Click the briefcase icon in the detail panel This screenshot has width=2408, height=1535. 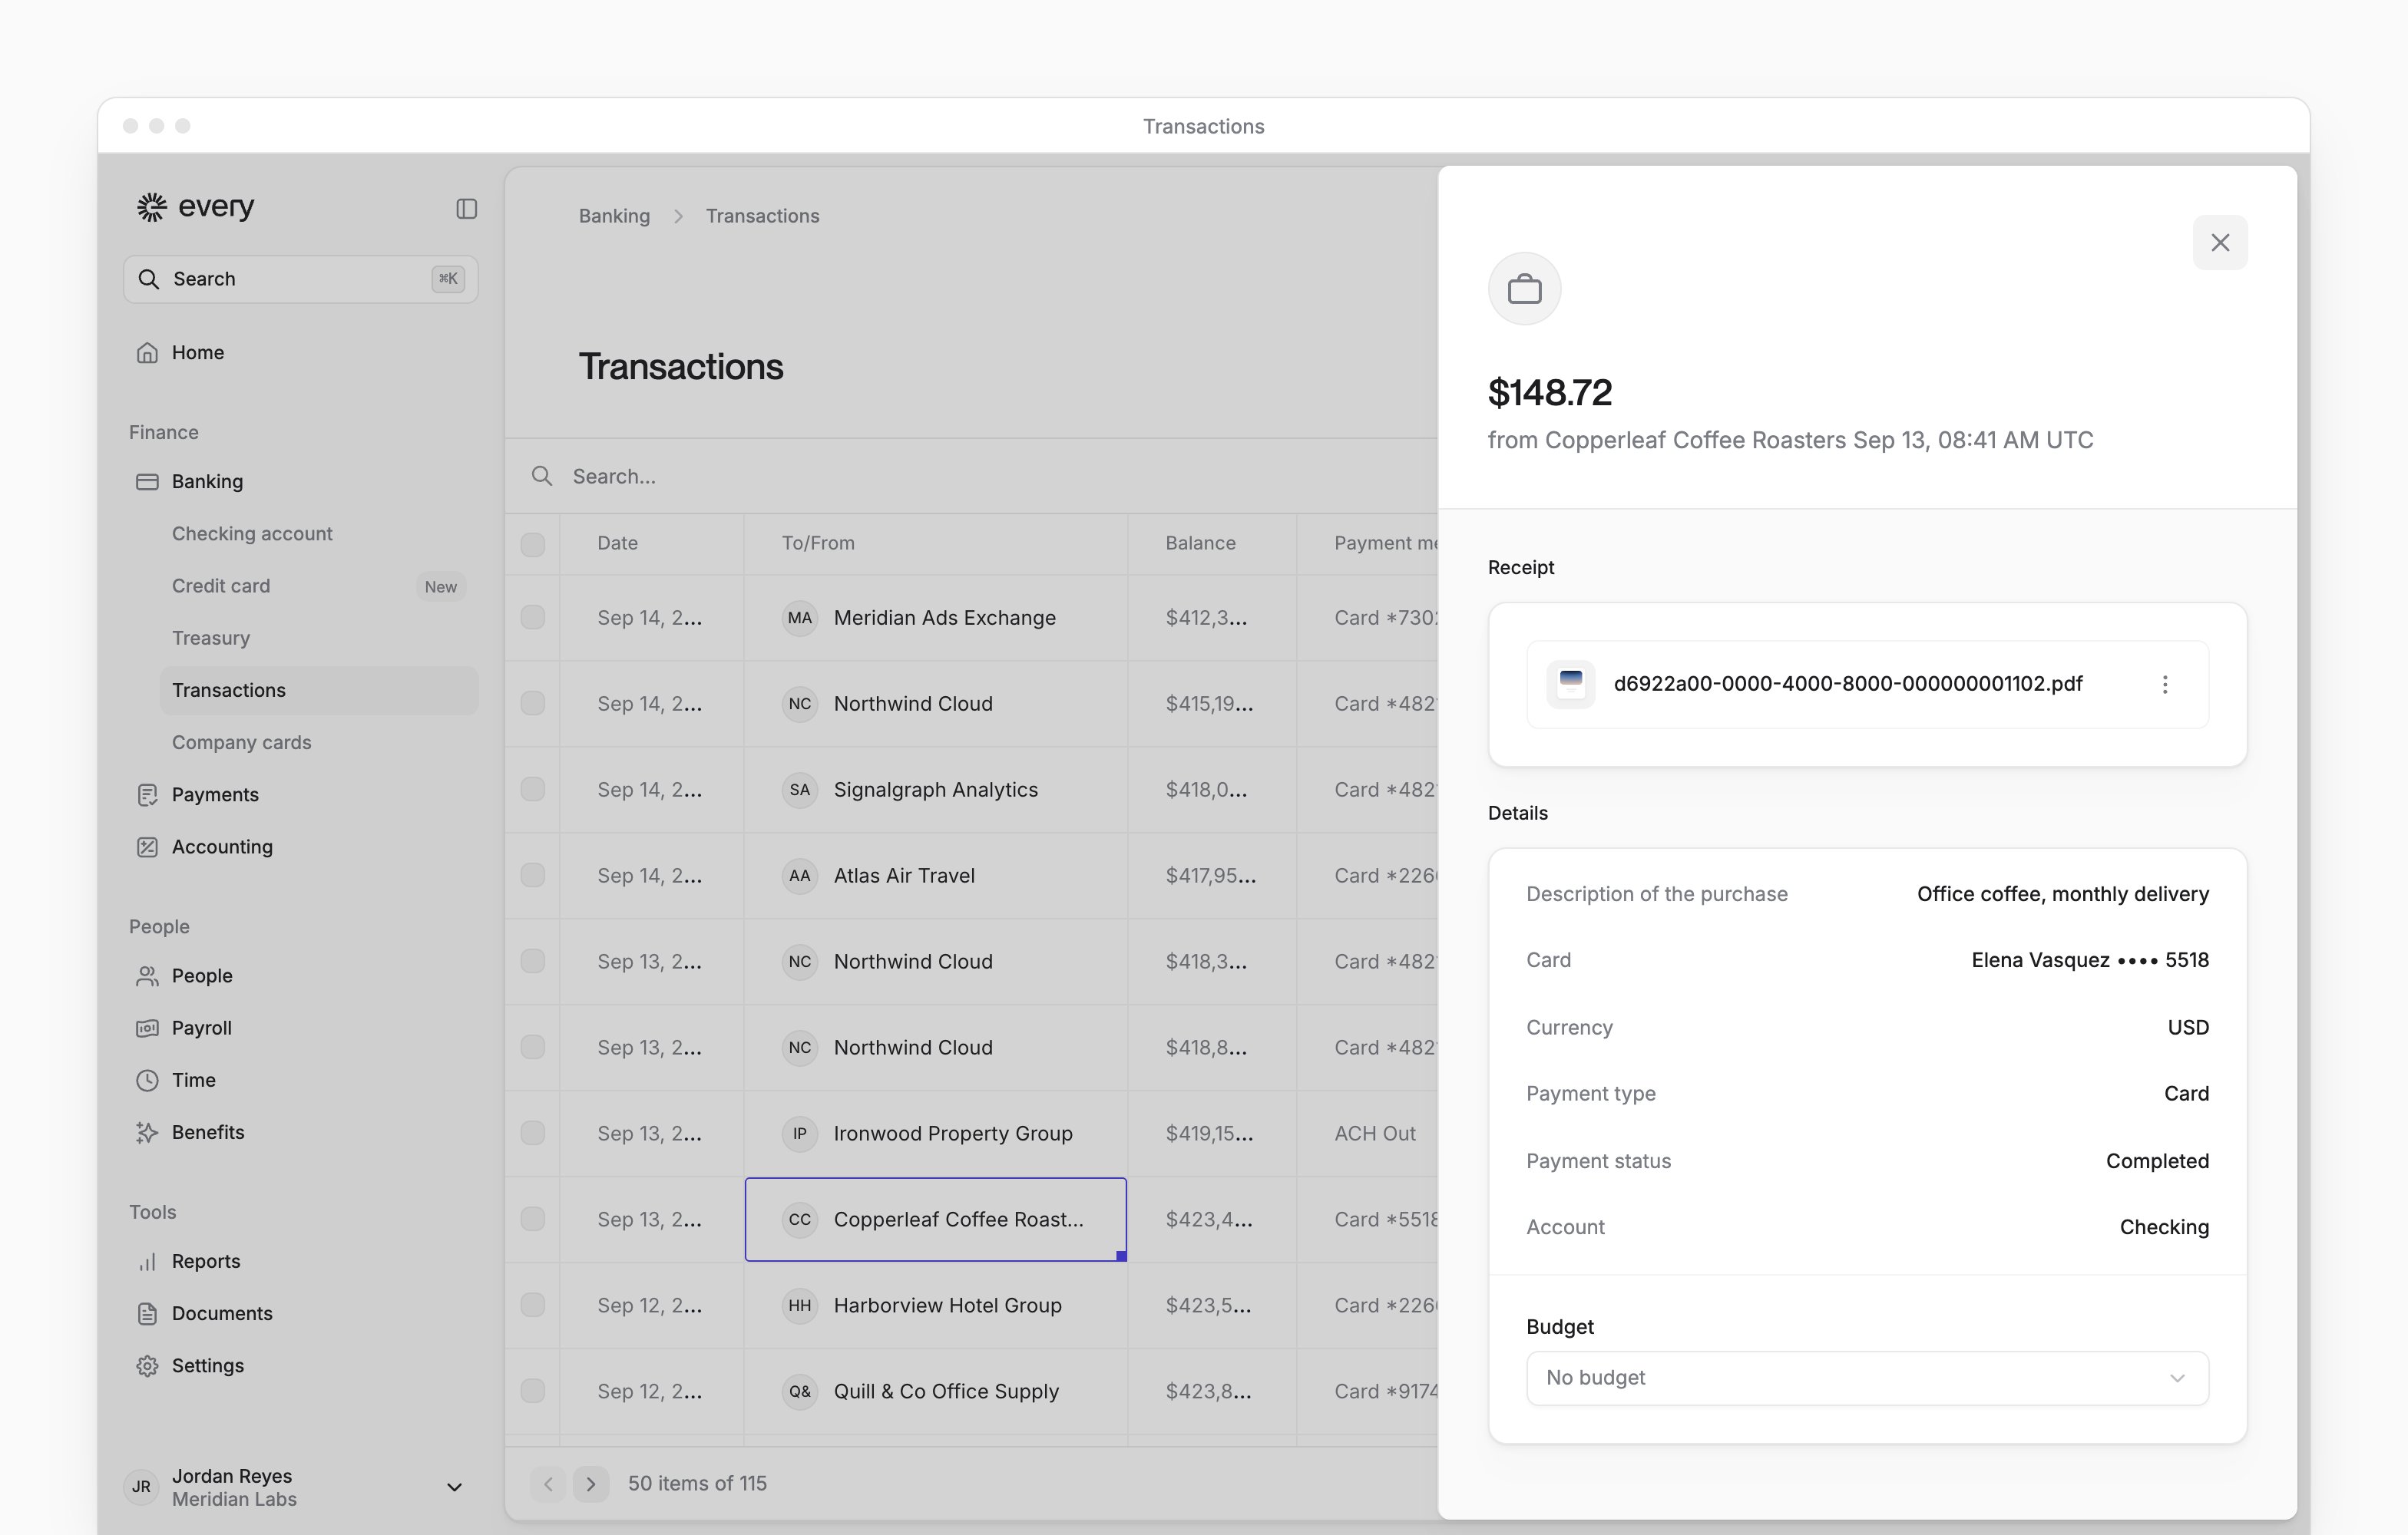pos(1524,289)
